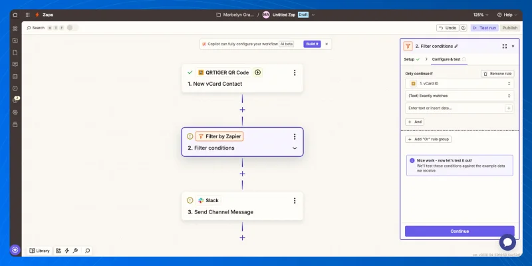Open three-dot menu on QRTIGER step

click(x=295, y=72)
